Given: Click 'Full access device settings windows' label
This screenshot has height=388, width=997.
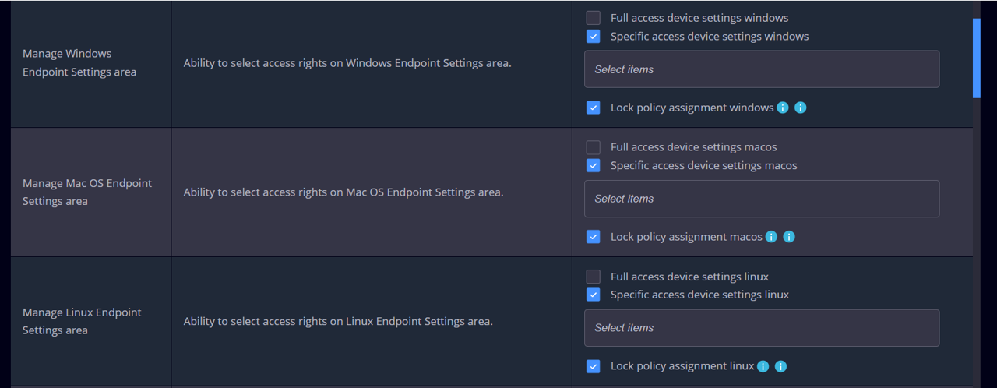Looking at the screenshot, I should 699,18.
